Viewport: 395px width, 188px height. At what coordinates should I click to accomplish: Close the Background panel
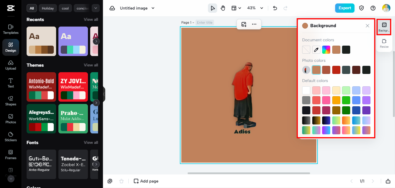point(368,26)
